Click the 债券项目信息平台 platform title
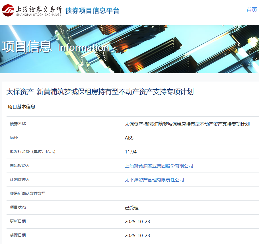 [x=92, y=11]
